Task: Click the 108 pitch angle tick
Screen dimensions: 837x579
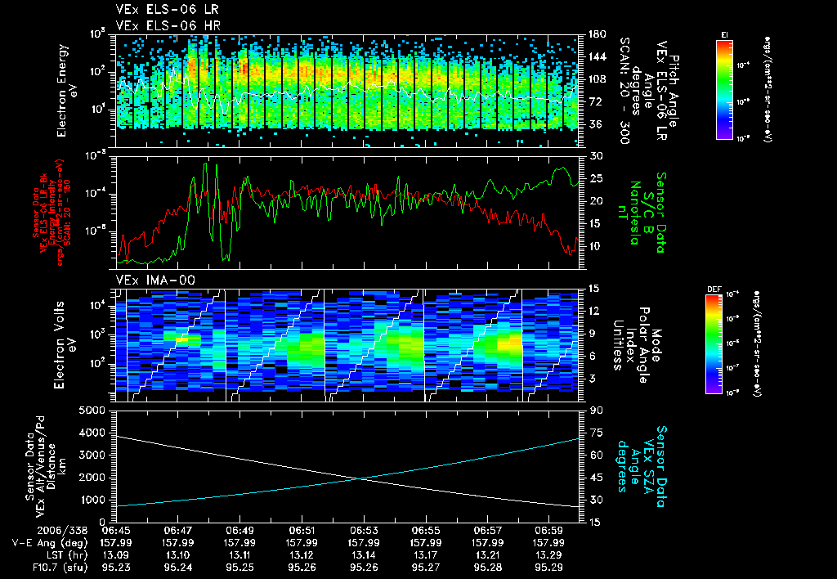Action: [598, 79]
